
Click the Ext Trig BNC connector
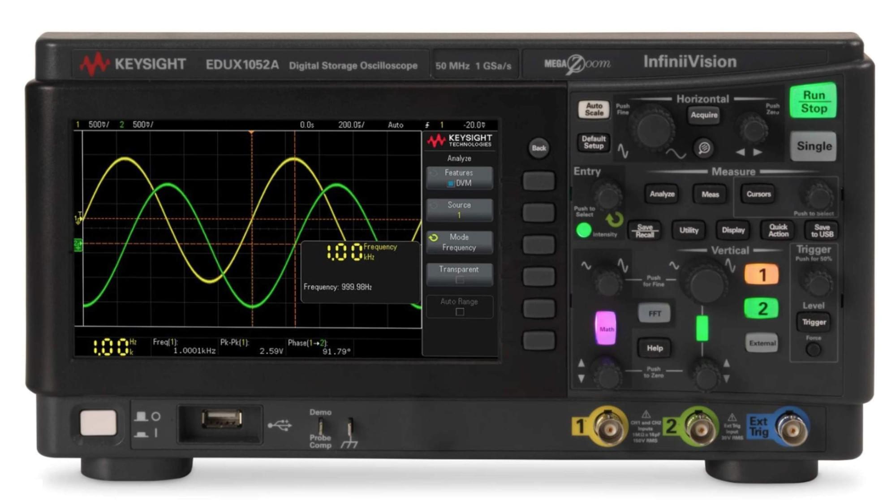792,428
